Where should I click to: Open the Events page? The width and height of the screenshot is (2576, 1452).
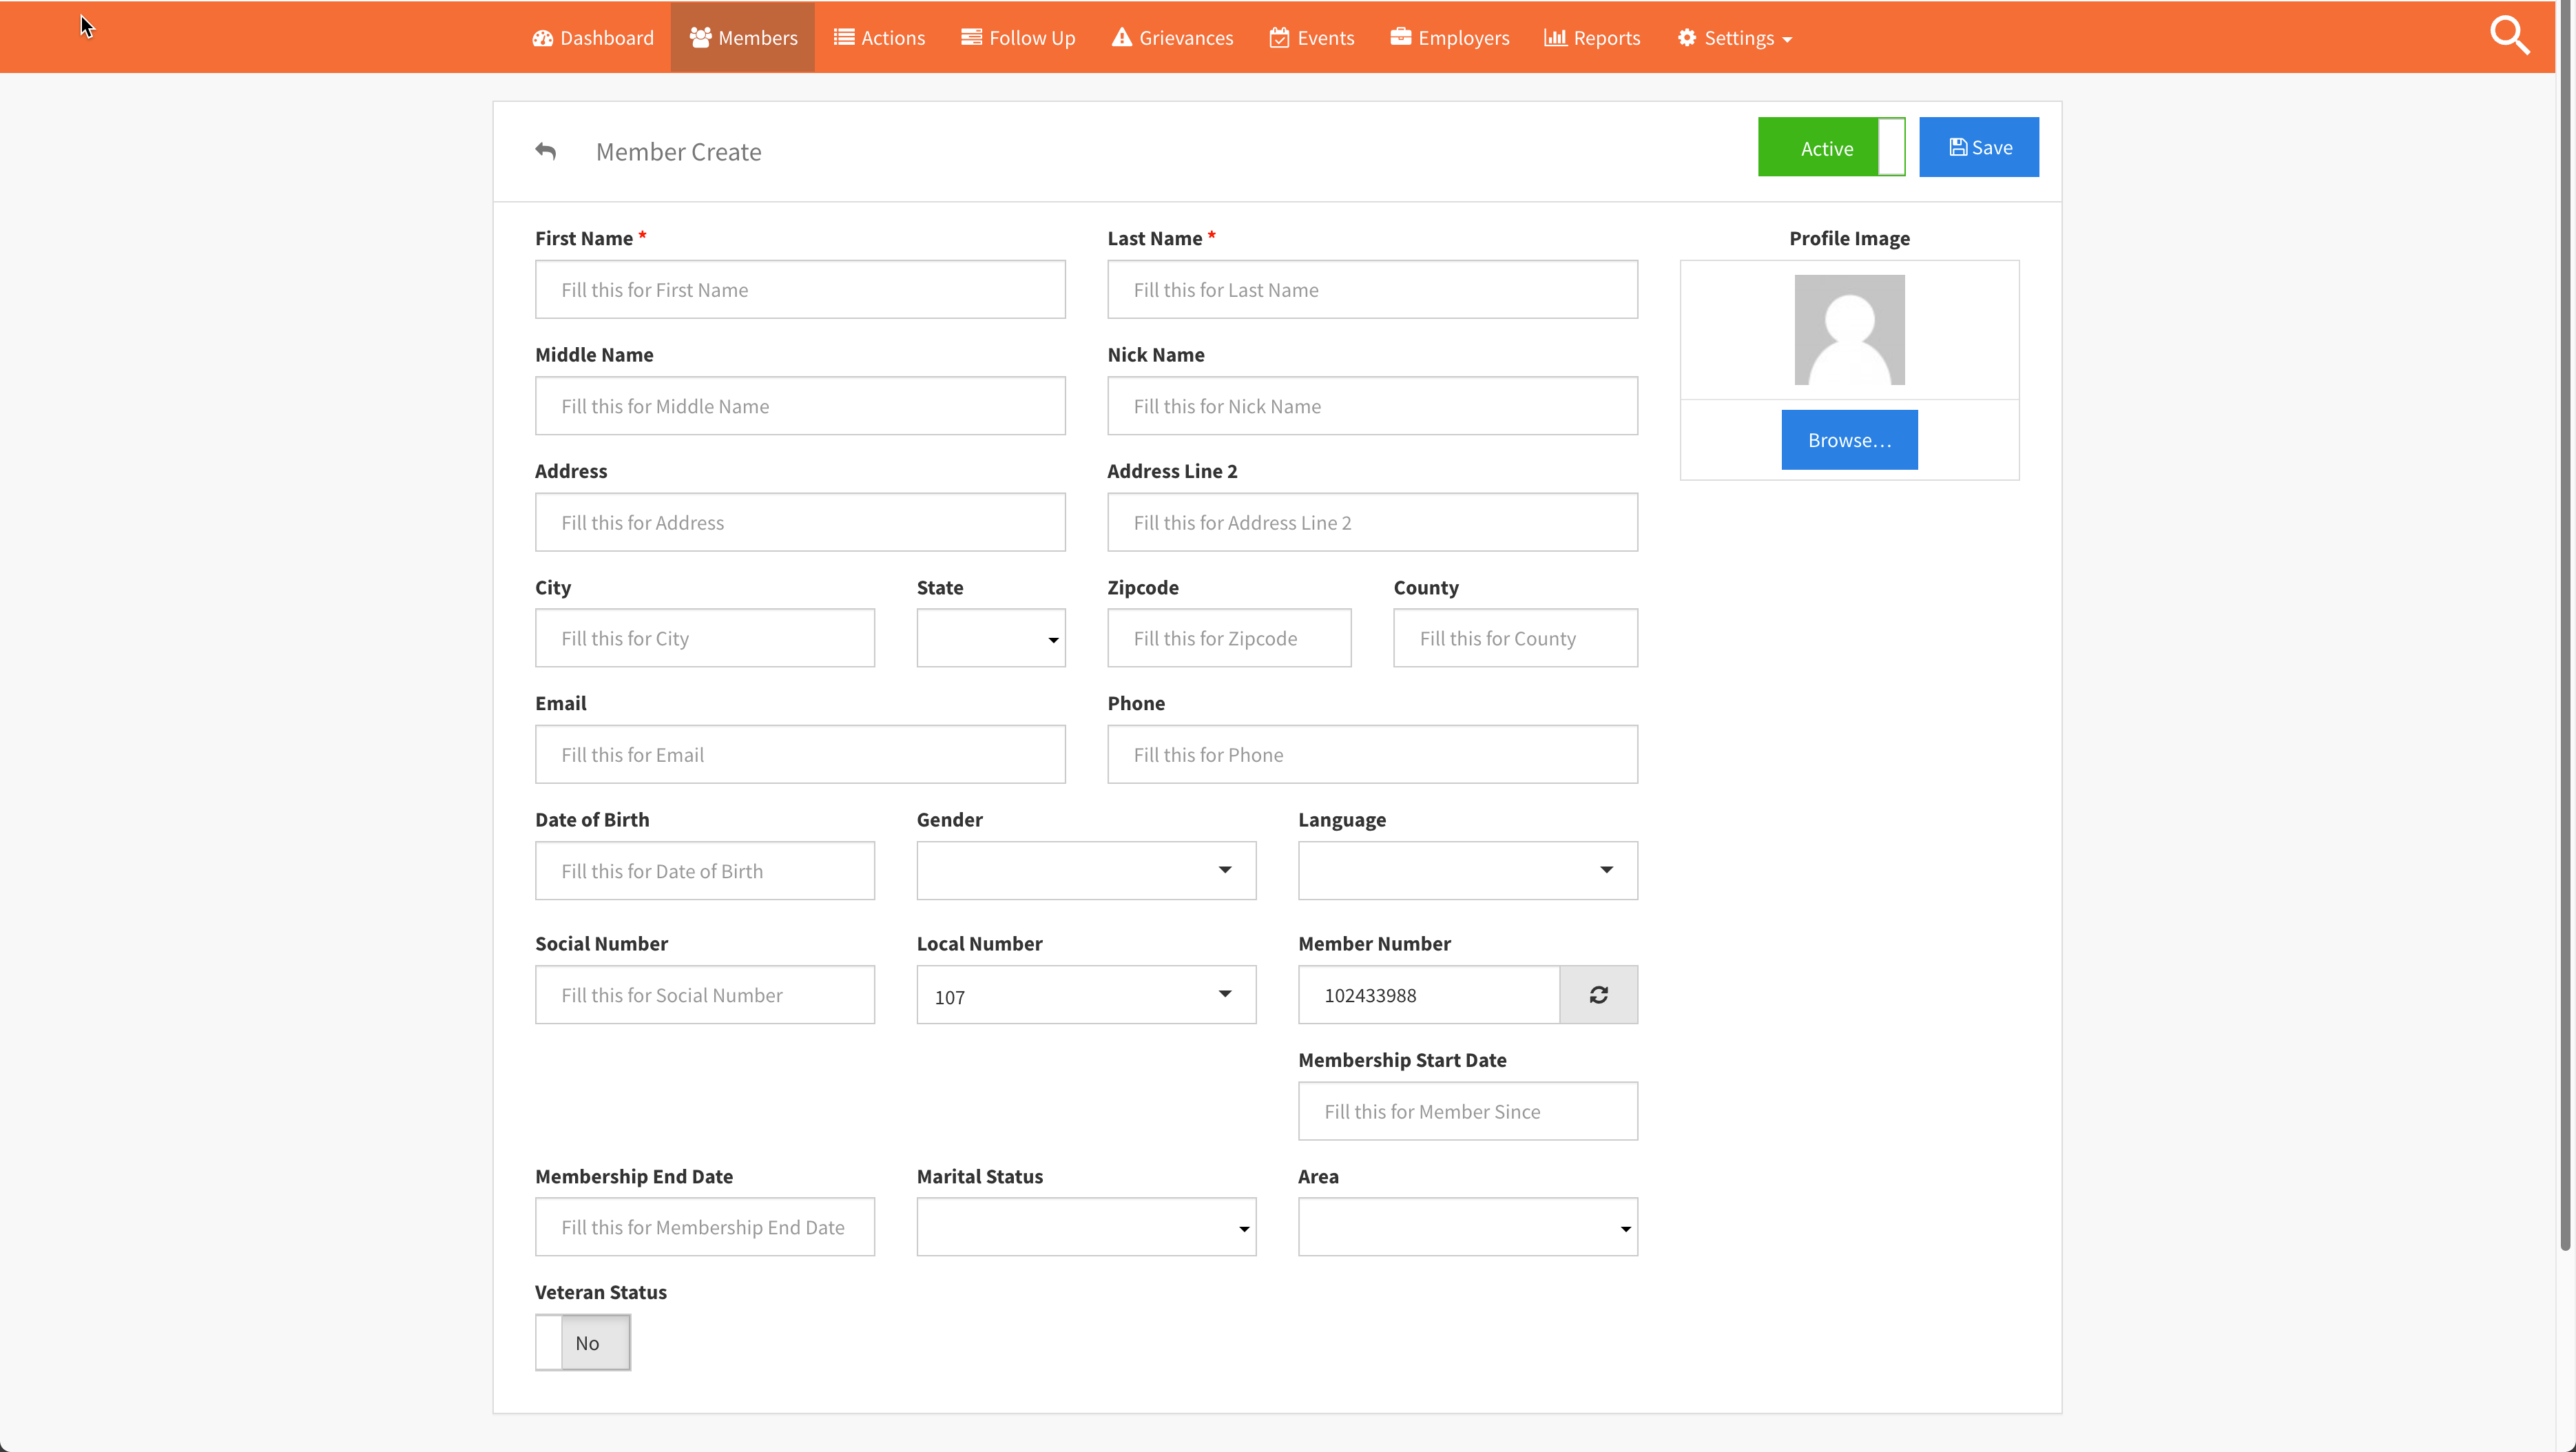(1311, 38)
